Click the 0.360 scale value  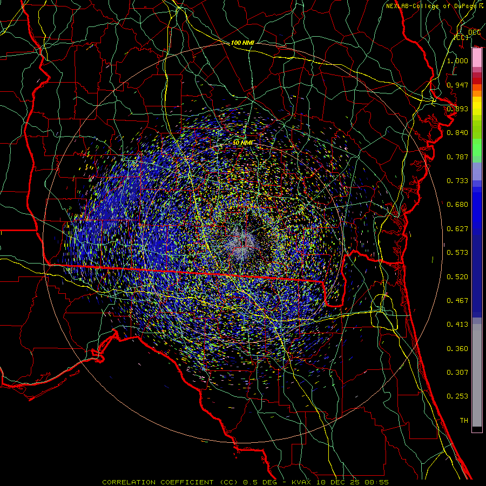pos(457,349)
